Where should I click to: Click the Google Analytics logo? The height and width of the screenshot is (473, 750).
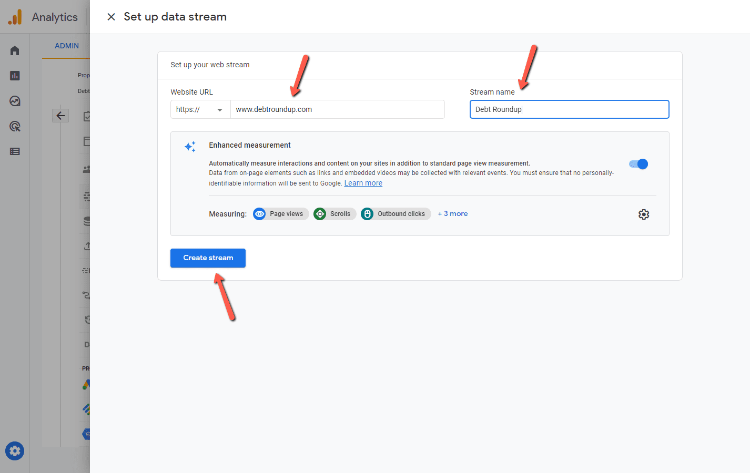15,16
